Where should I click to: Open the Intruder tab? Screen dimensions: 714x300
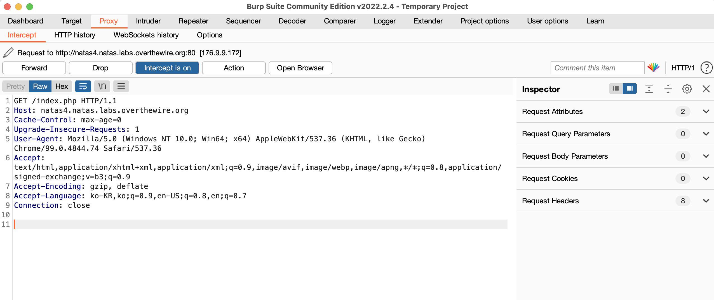(x=148, y=21)
